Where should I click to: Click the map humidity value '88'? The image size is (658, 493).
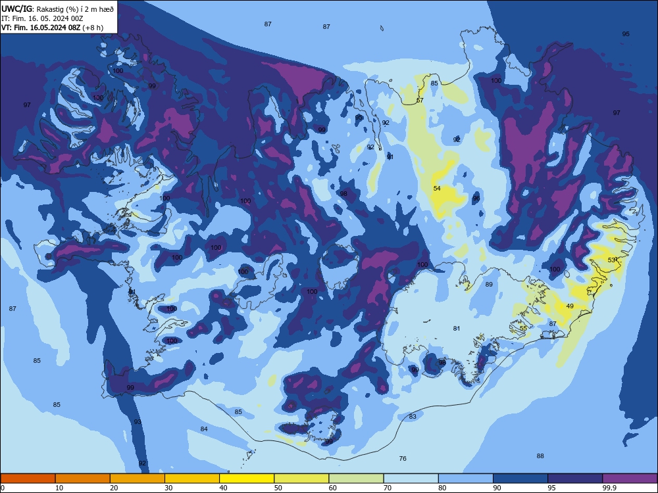tap(540, 456)
